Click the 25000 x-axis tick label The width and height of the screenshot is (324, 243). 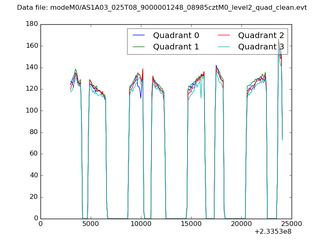point(292,224)
